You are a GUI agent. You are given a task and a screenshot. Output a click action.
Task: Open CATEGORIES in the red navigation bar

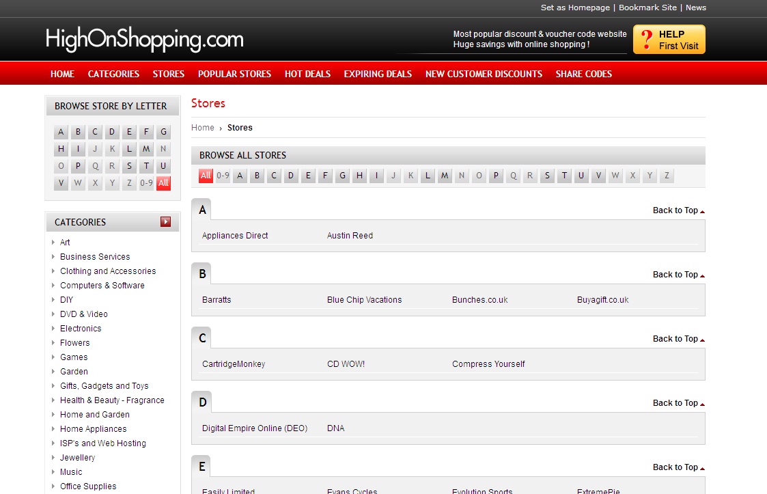click(x=113, y=74)
